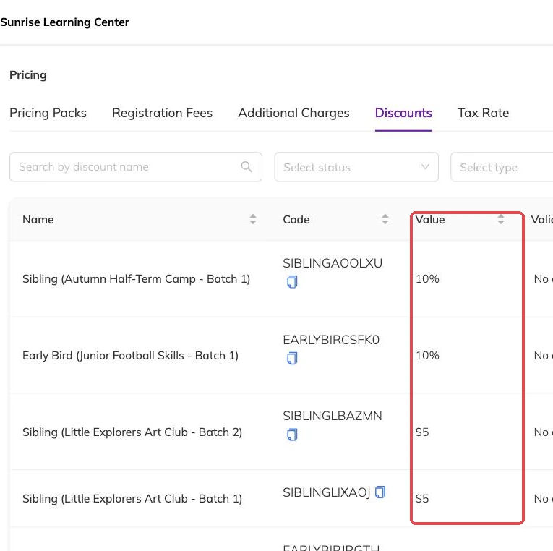Switch to Tax Rate tab

483,113
